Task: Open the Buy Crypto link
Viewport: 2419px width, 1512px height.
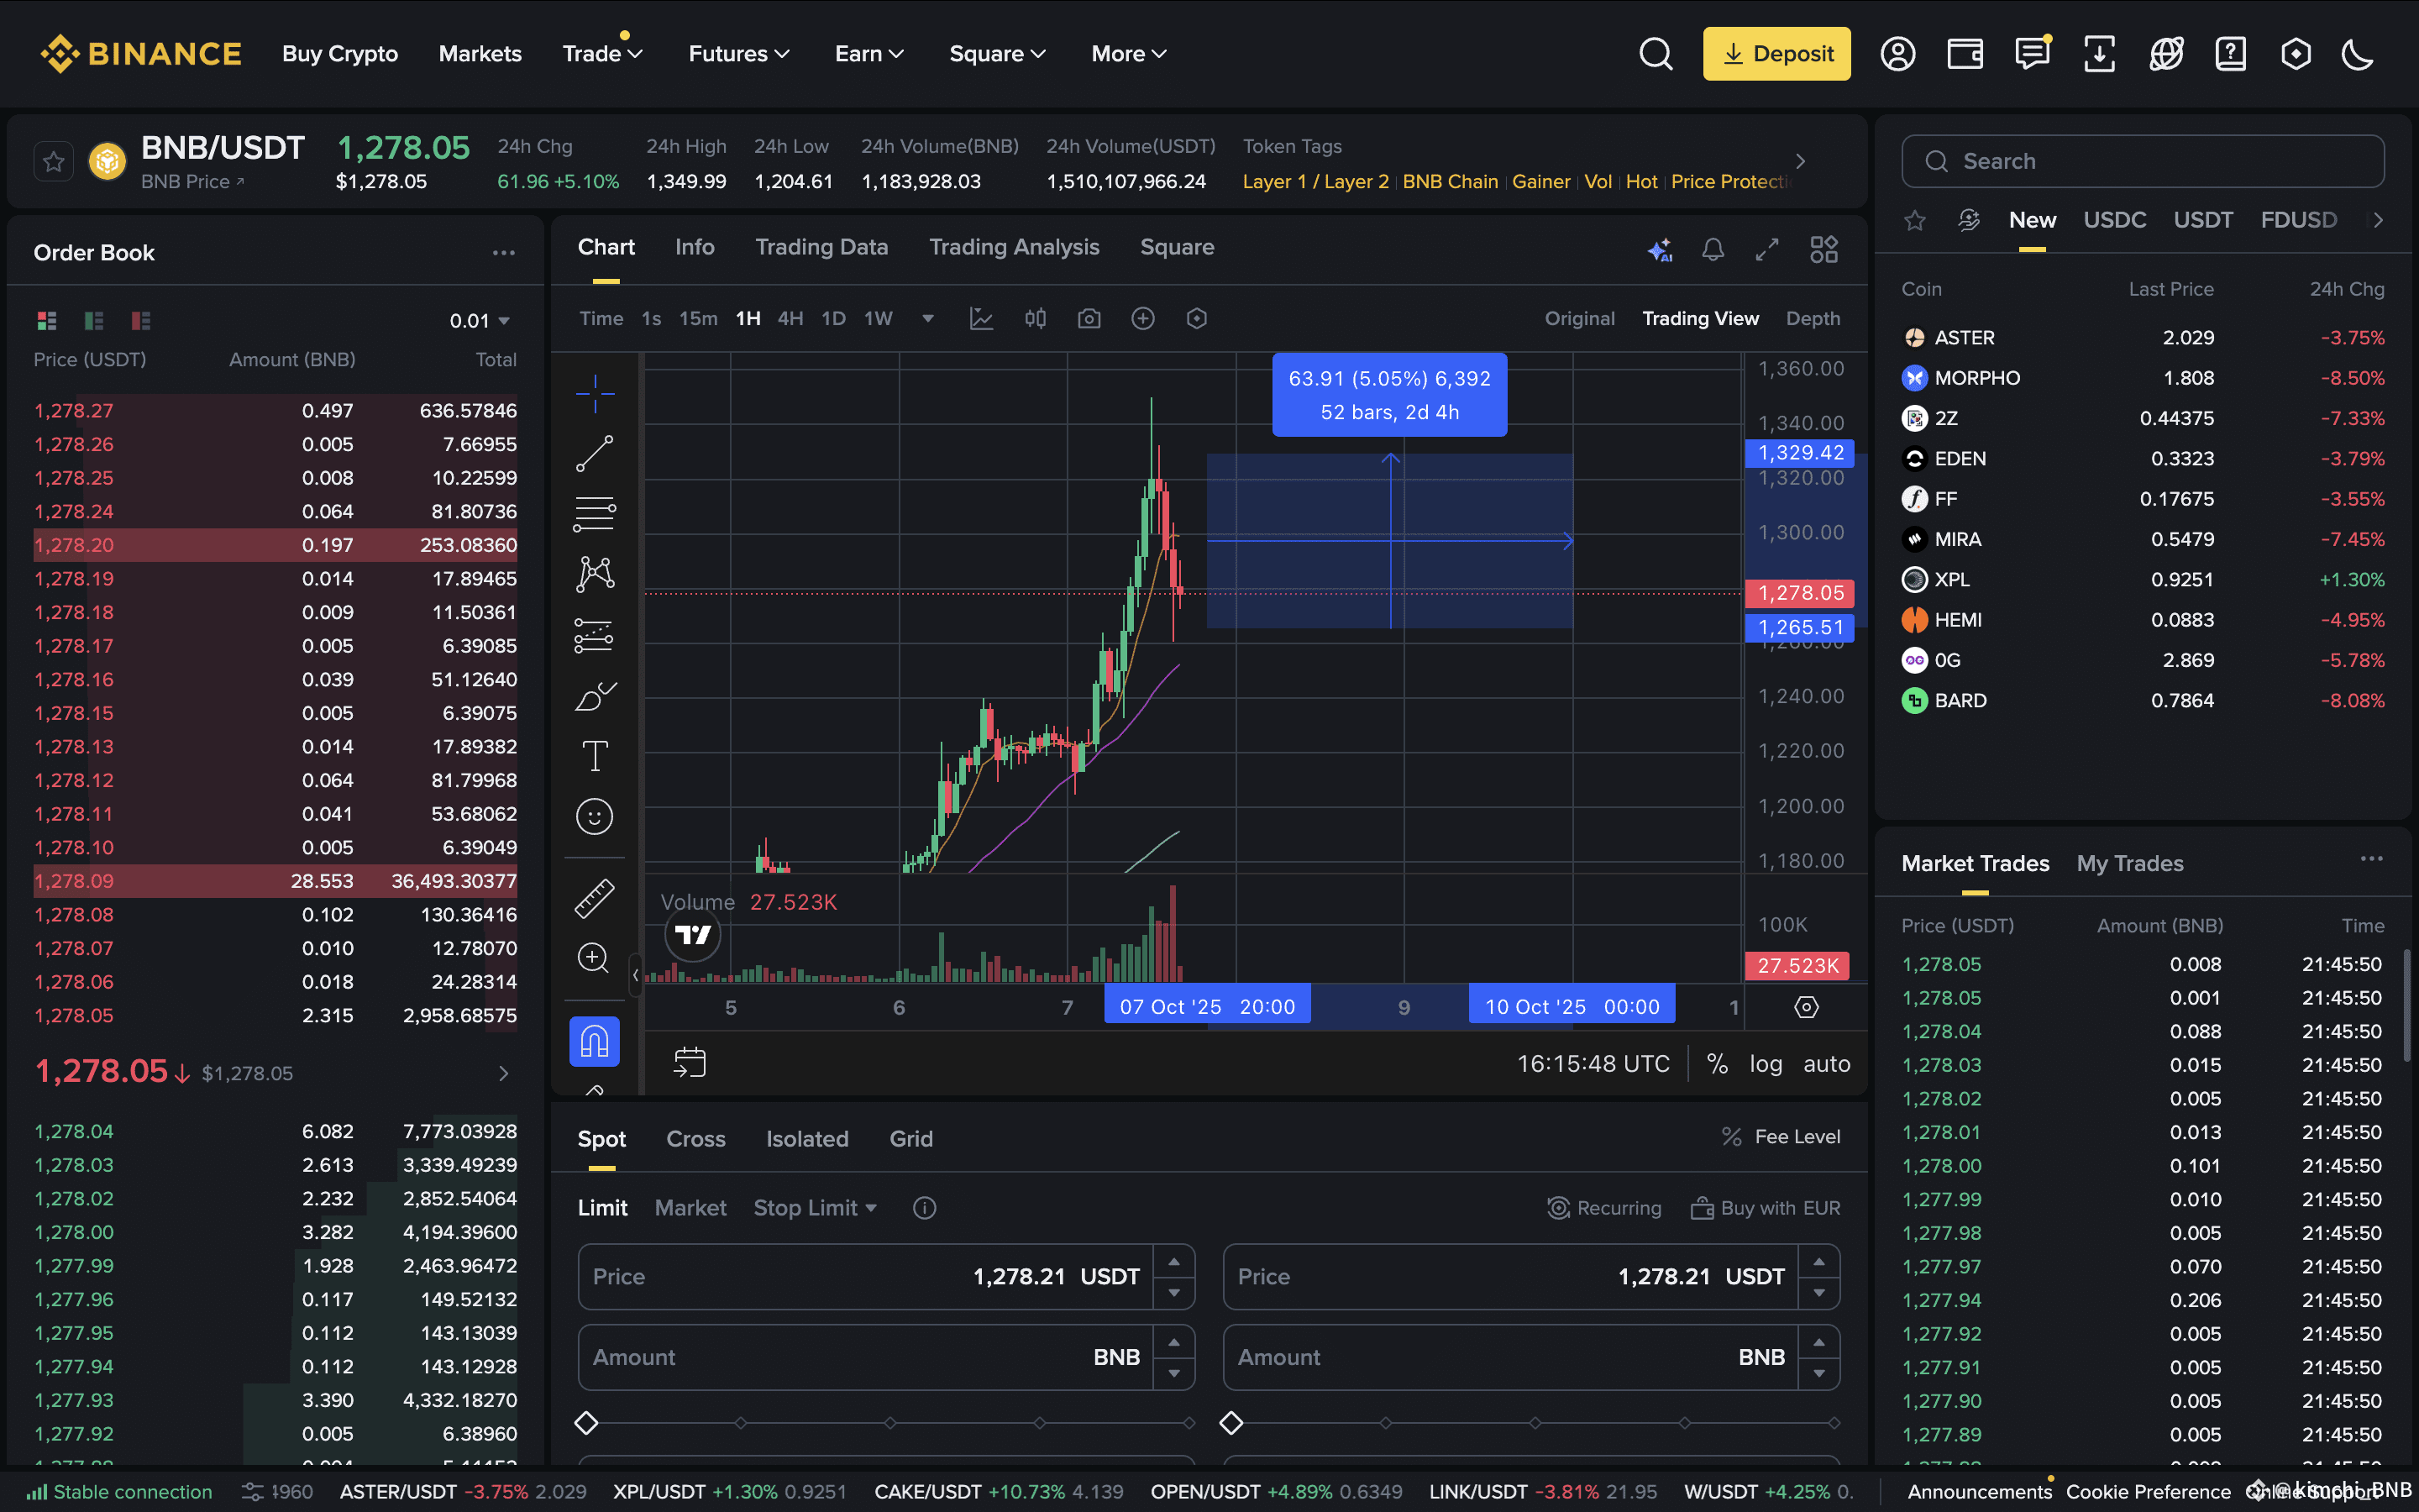Action: click(340, 54)
